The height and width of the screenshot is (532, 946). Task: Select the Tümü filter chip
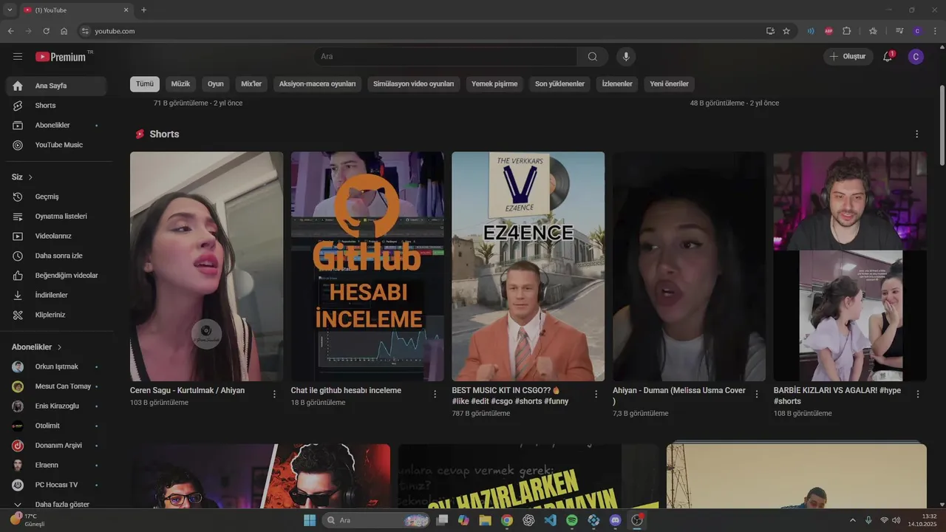click(x=145, y=84)
